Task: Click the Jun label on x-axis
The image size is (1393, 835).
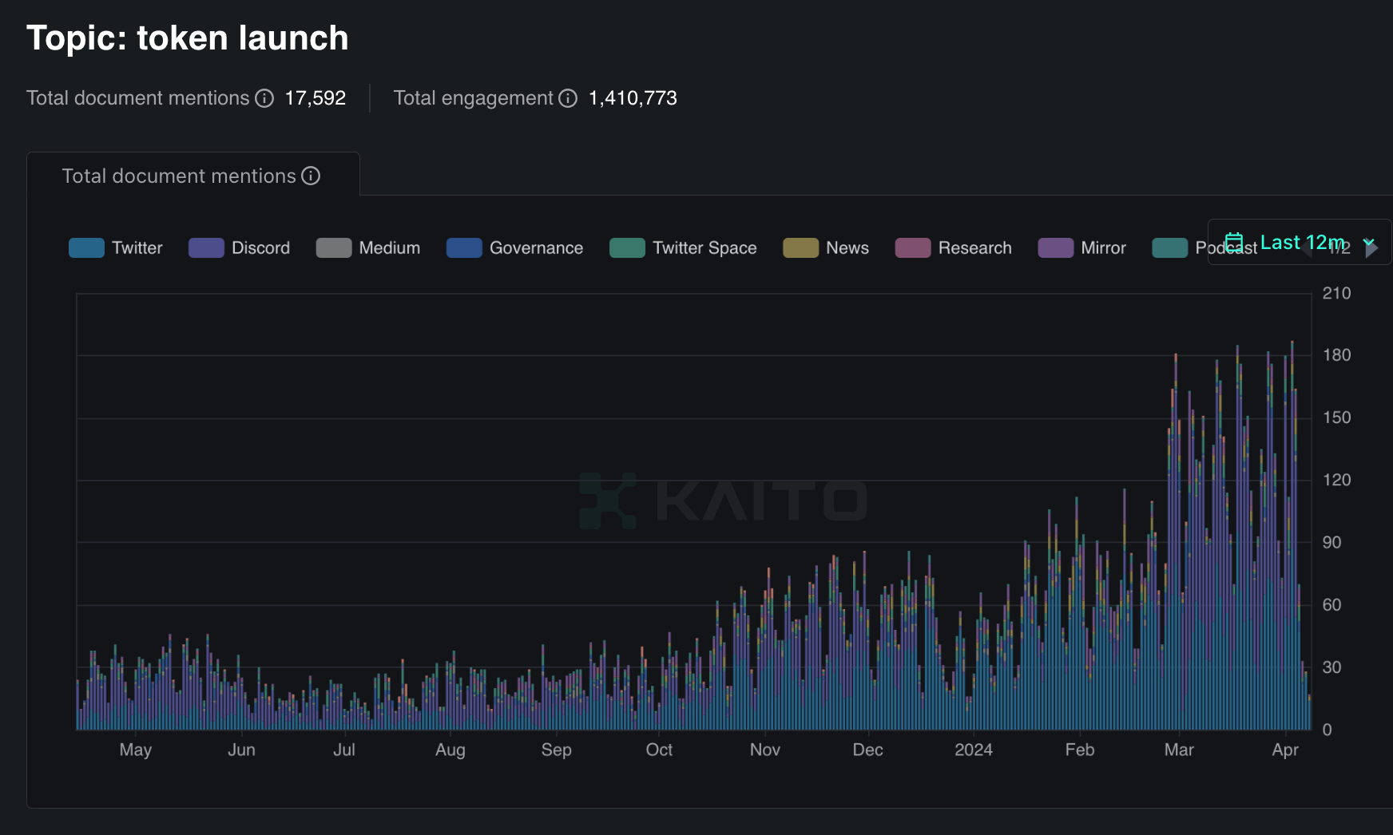Action: pyautogui.click(x=241, y=750)
